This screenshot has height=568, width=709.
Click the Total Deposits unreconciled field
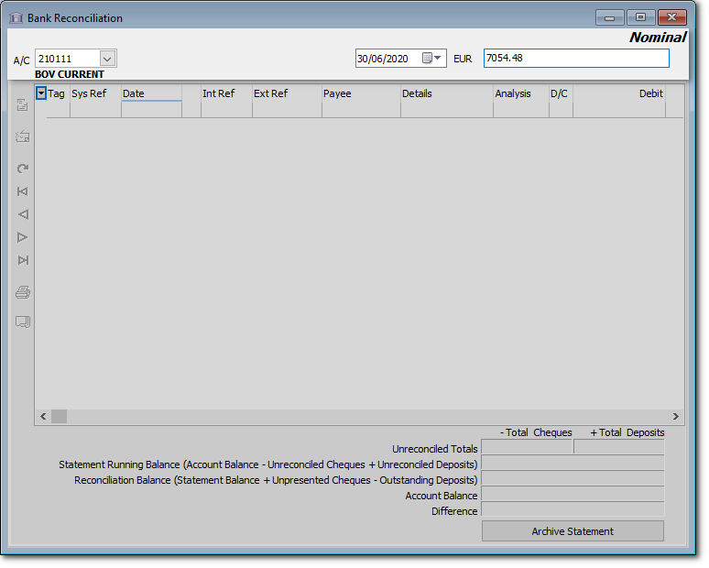(x=619, y=448)
